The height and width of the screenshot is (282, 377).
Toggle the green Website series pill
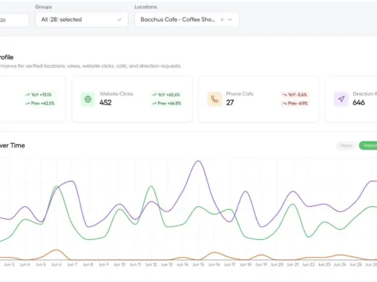(x=369, y=146)
